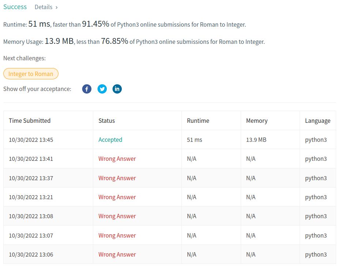Open Wrong Answer from 13:06 submission
Viewport: 338px width, 269px height.
[117, 254]
